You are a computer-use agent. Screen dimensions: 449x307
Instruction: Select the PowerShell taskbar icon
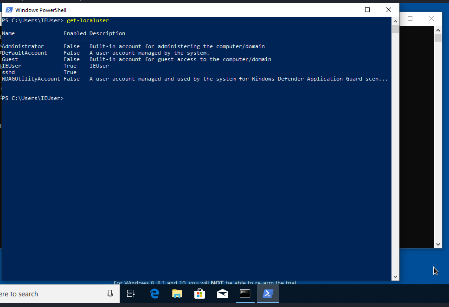(268, 294)
